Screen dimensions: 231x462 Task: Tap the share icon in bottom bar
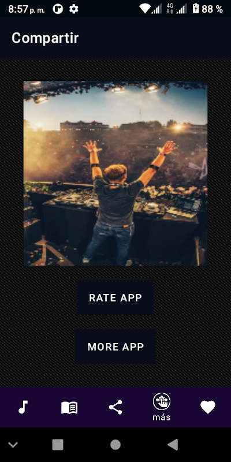[x=115, y=407]
